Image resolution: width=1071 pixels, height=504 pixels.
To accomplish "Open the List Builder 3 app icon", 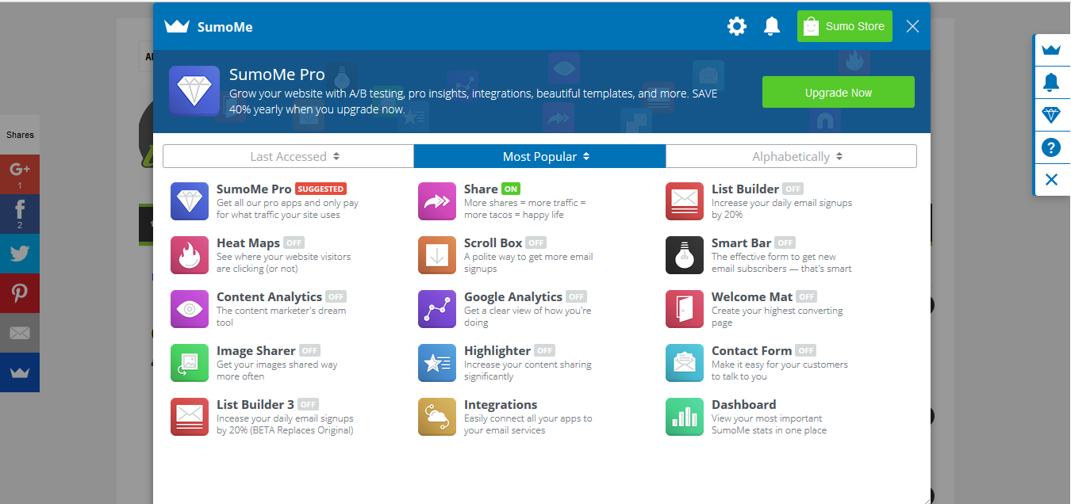I will click(x=190, y=417).
